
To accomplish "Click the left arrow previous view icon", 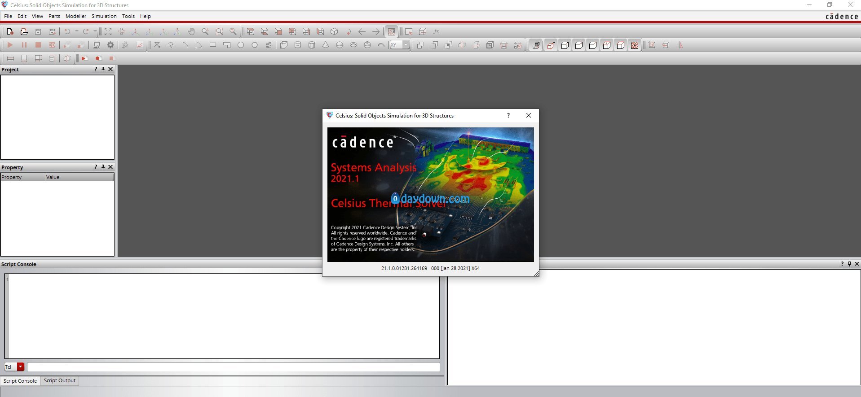I will [x=362, y=31].
